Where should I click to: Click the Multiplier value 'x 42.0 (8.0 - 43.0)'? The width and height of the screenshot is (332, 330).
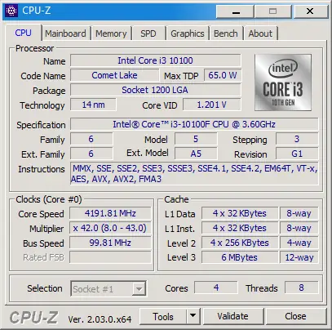click(x=110, y=228)
